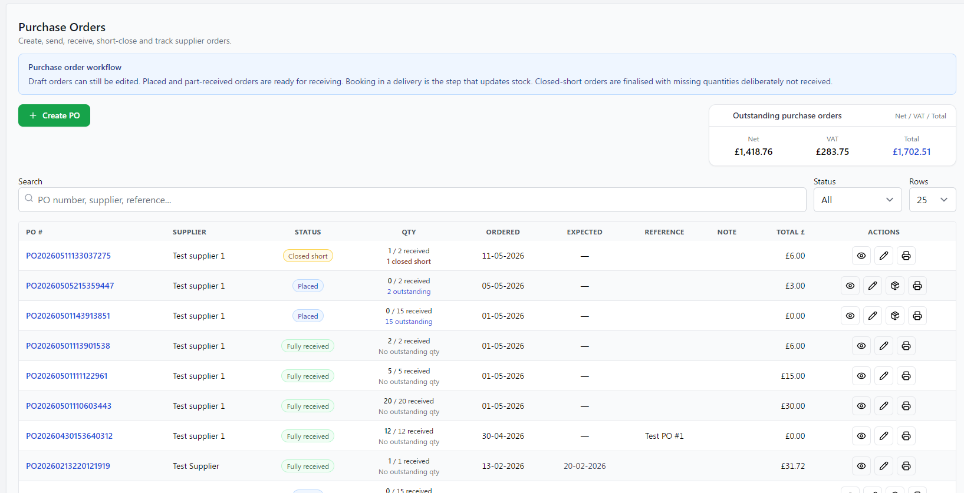964x493 pixels.
Task: Click the TOTAL £ column header
Action: point(791,232)
